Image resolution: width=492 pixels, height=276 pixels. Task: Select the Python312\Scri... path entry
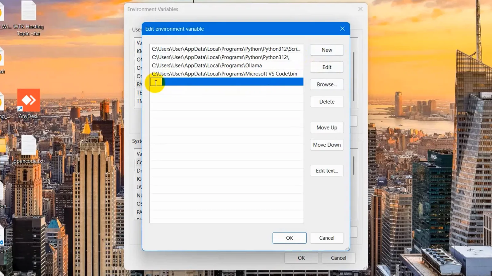click(x=227, y=49)
